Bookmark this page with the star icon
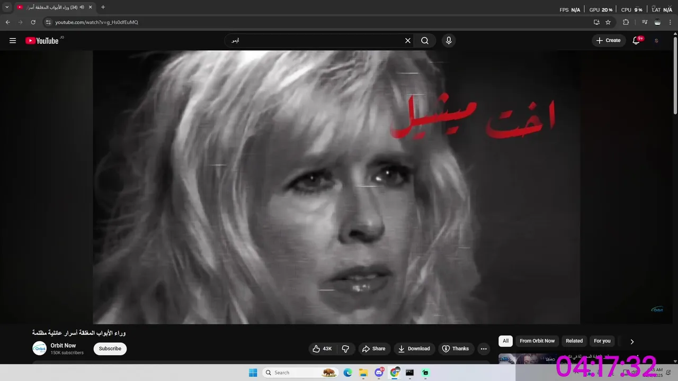The image size is (678, 381). tap(608, 22)
